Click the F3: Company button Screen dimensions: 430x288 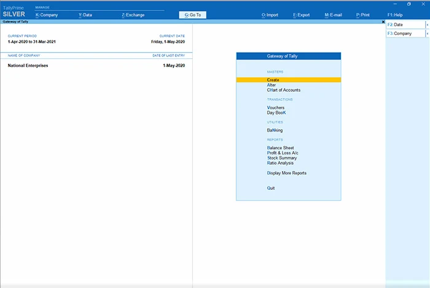pyautogui.click(x=405, y=33)
